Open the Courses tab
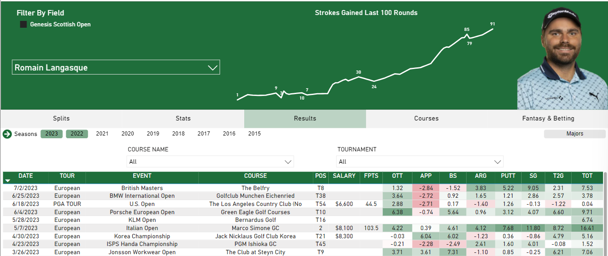The image size is (608, 256). point(427,119)
